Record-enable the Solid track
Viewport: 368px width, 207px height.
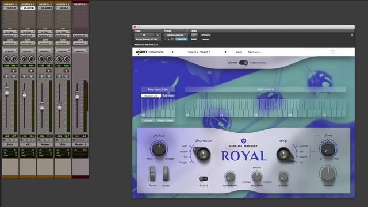[14, 71]
